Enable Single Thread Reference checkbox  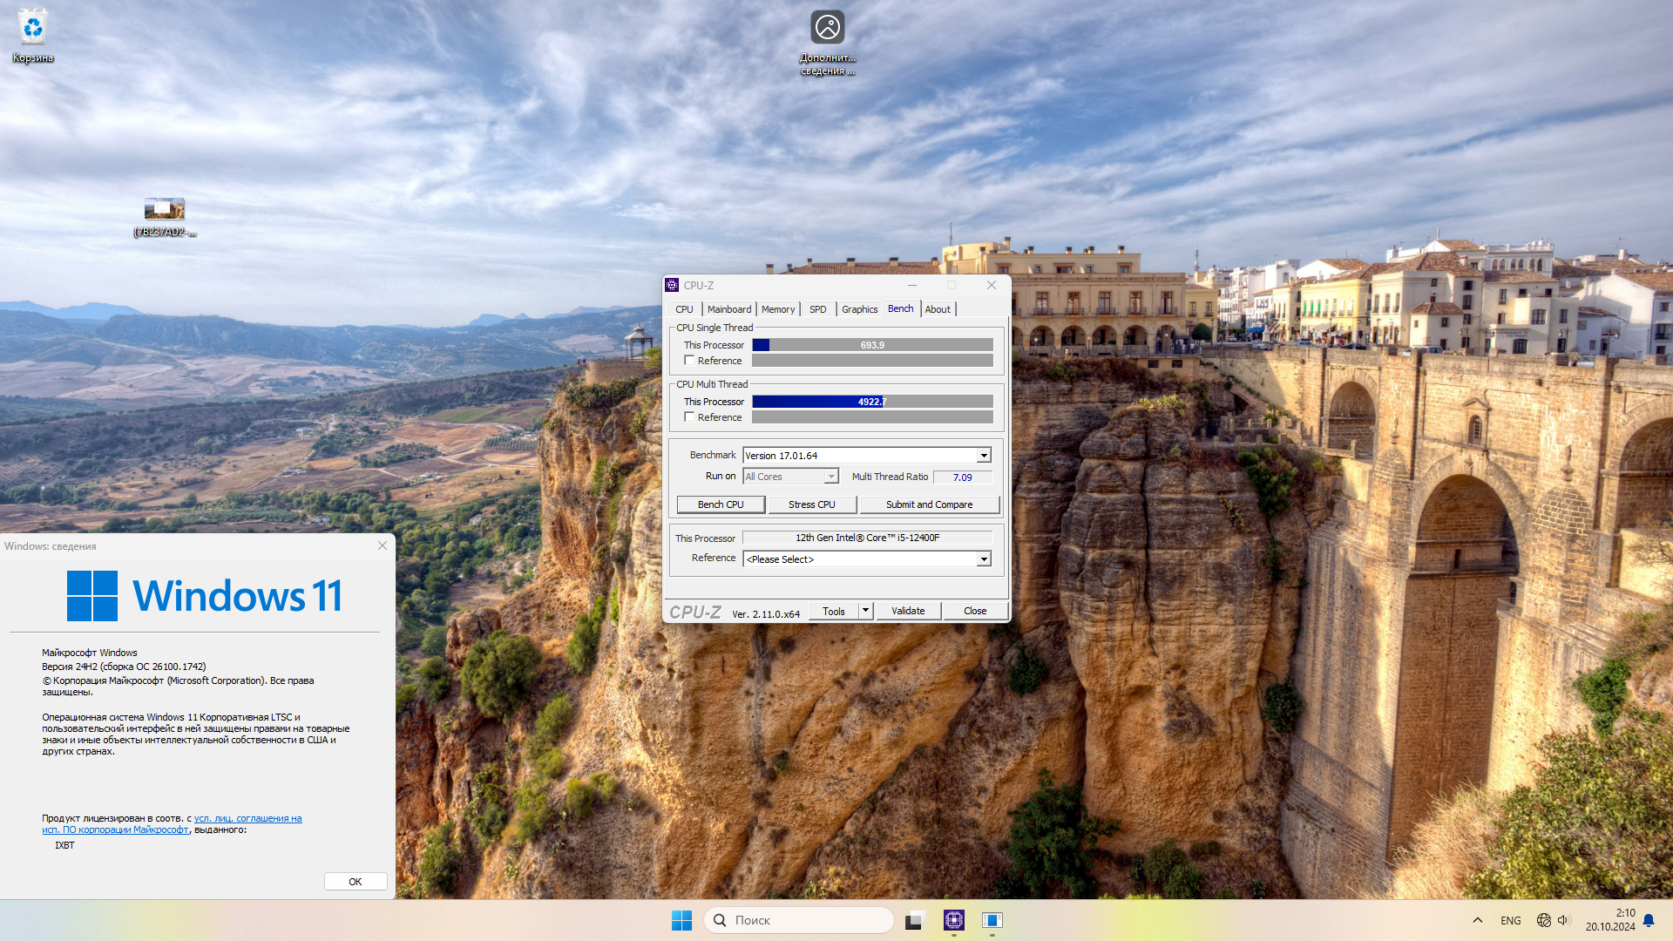pos(689,361)
